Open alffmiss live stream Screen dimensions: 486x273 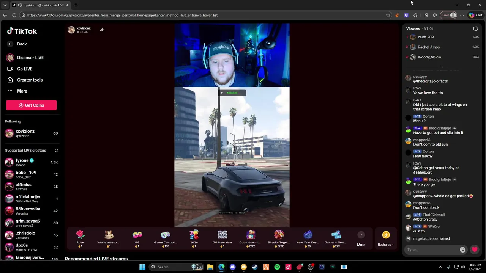[31, 187]
